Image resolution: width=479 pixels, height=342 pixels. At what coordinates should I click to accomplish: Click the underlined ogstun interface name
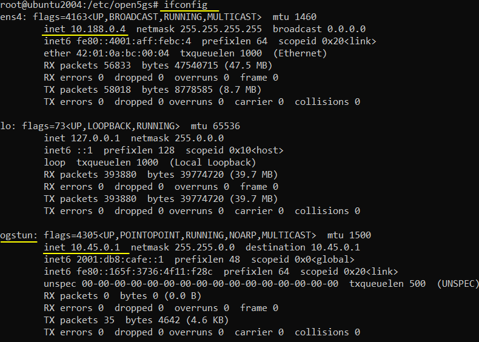click(18, 235)
